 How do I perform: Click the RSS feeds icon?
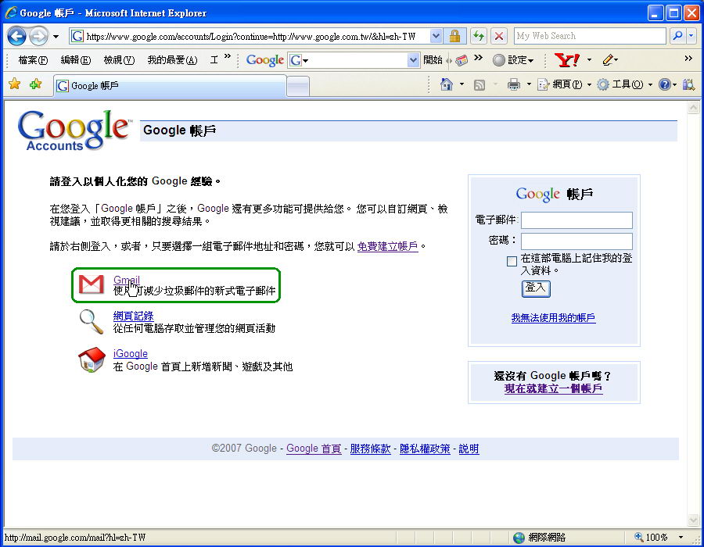[x=480, y=84]
